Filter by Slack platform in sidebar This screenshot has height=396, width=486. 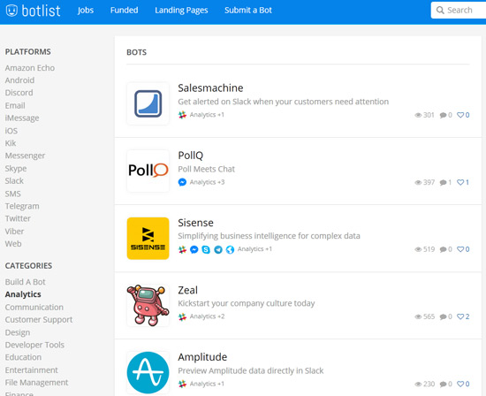click(x=14, y=181)
